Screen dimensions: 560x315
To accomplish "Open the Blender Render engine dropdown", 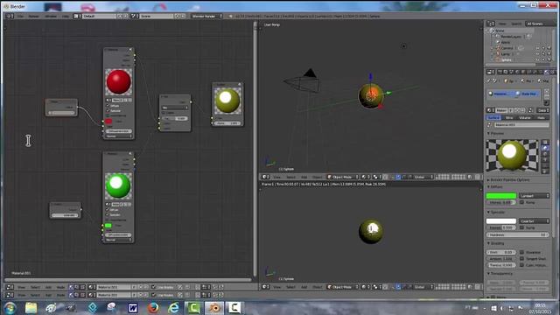I will click(x=206, y=16).
